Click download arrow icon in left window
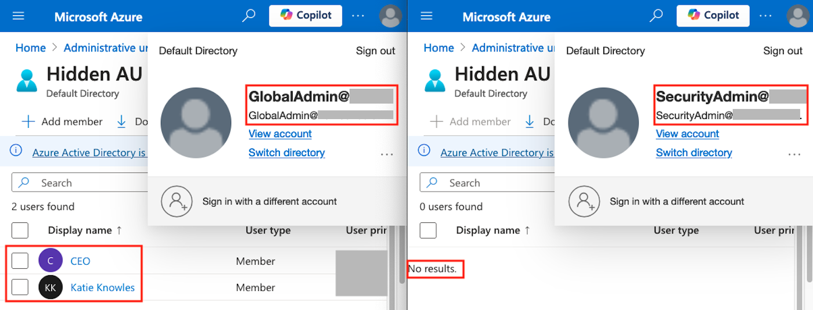The width and height of the screenshot is (813, 310). 121,121
